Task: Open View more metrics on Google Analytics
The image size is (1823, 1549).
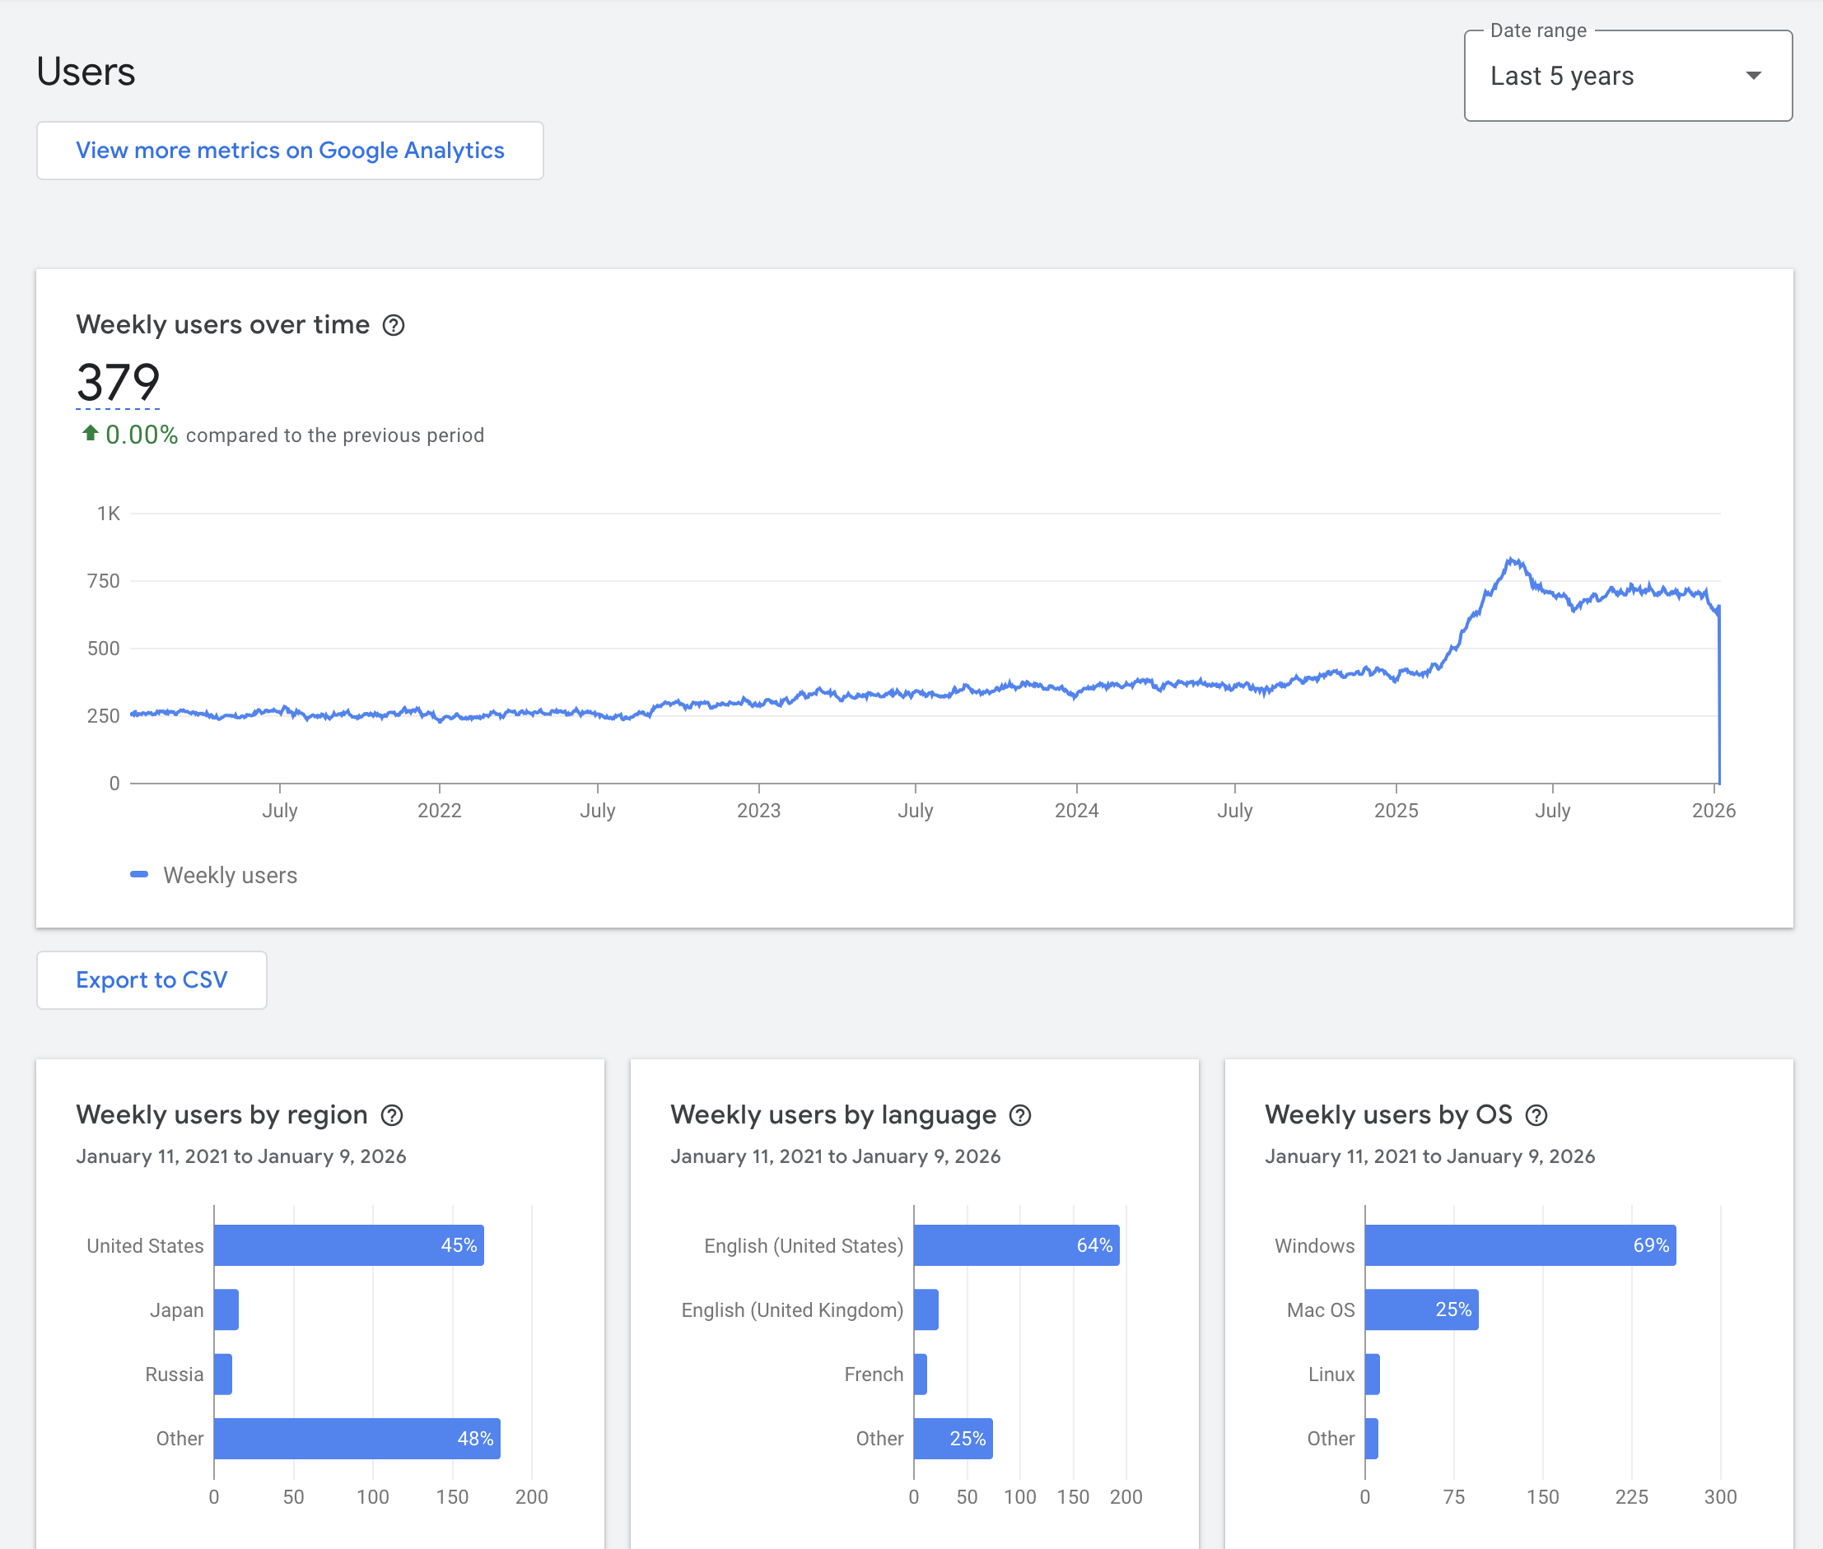Action: click(x=290, y=150)
